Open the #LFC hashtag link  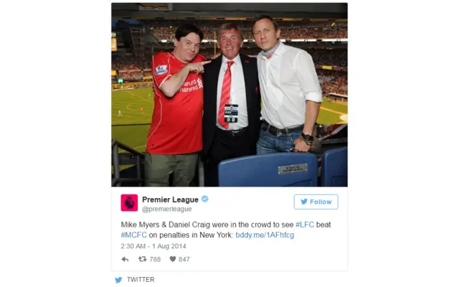(x=305, y=225)
